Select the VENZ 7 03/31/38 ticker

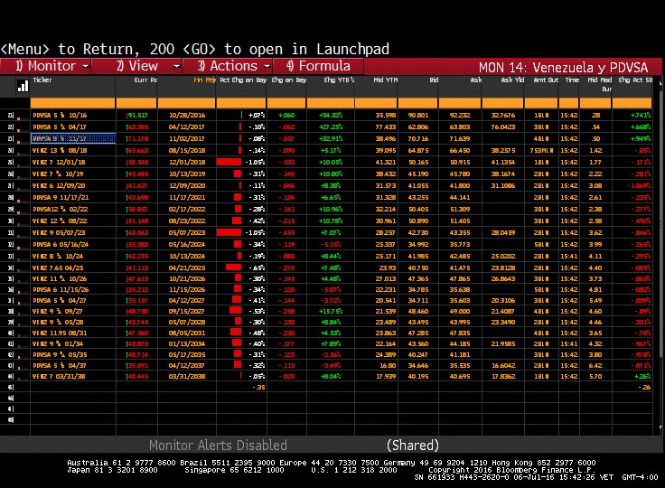59,377
